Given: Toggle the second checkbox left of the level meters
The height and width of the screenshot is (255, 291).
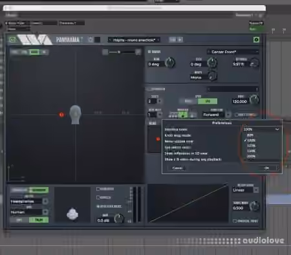Looking at the screenshot, I should [98, 197].
